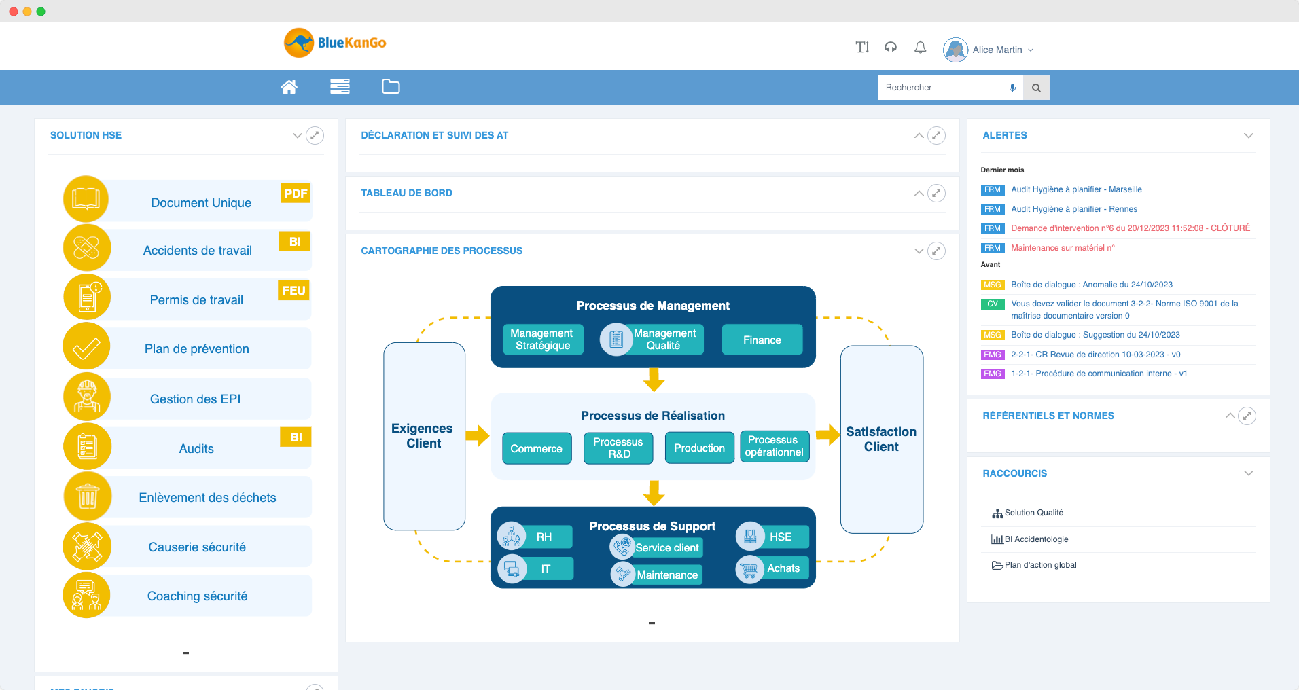Image resolution: width=1299 pixels, height=690 pixels.
Task: Open Plan de prévention module
Action: pos(197,348)
